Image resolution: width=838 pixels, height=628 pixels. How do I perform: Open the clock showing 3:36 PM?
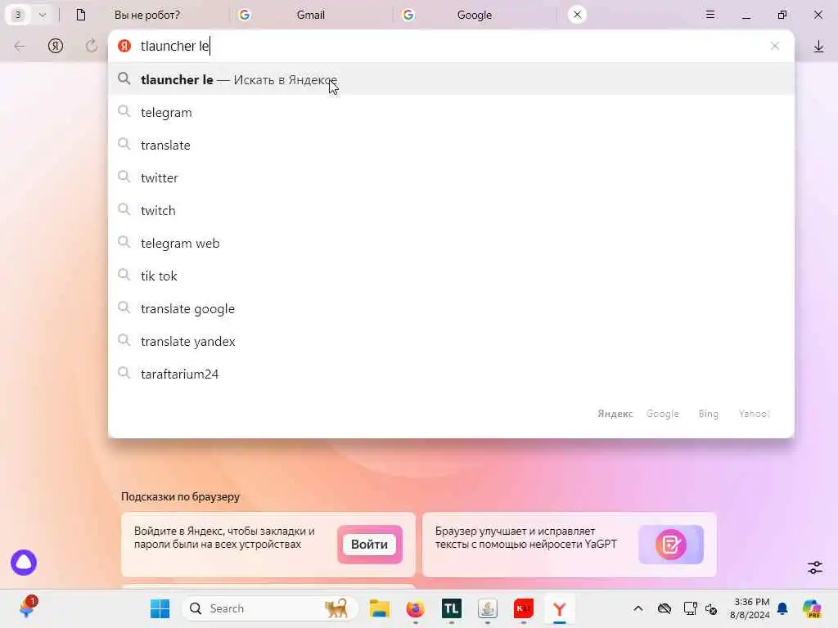[x=750, y=608]
